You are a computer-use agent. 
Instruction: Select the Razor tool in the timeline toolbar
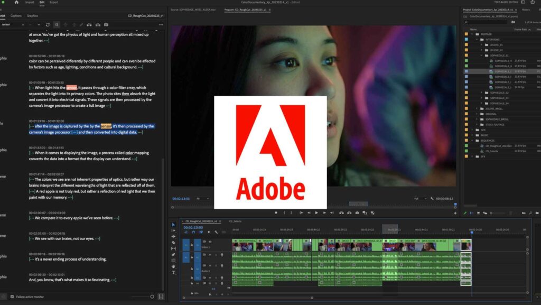174,243
